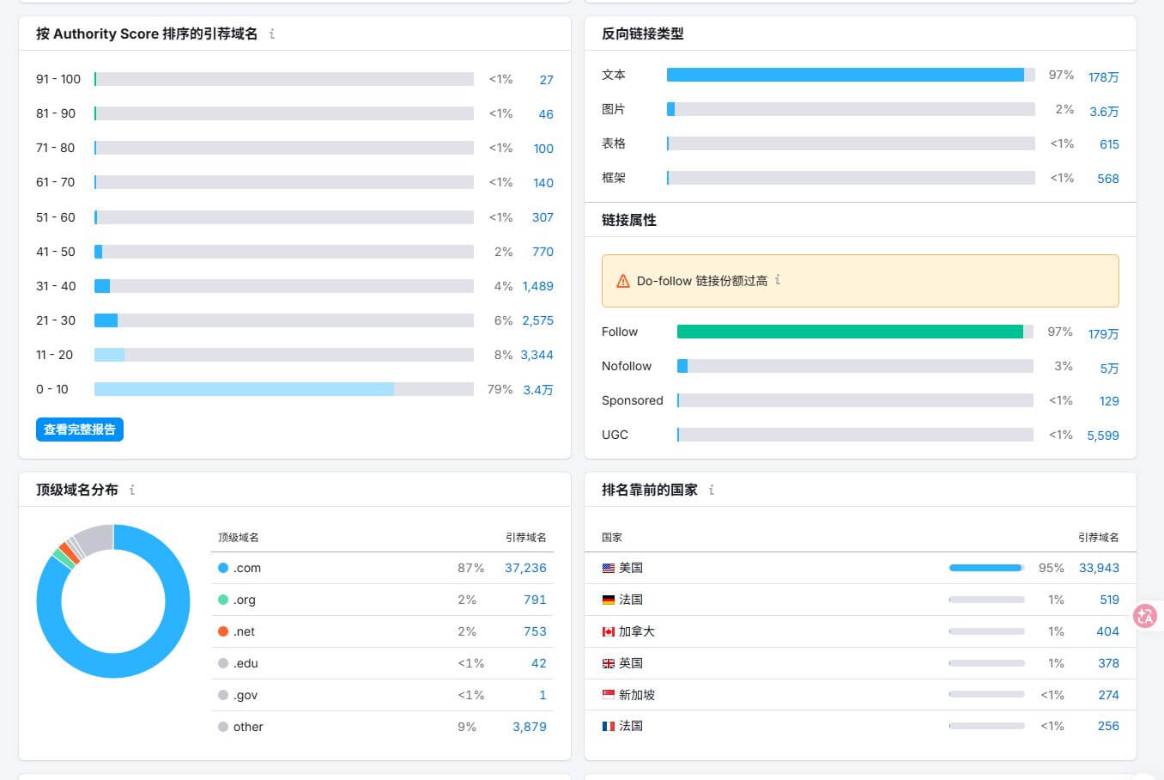Open the 307 domains link for score 51-60

click(543, 217)
